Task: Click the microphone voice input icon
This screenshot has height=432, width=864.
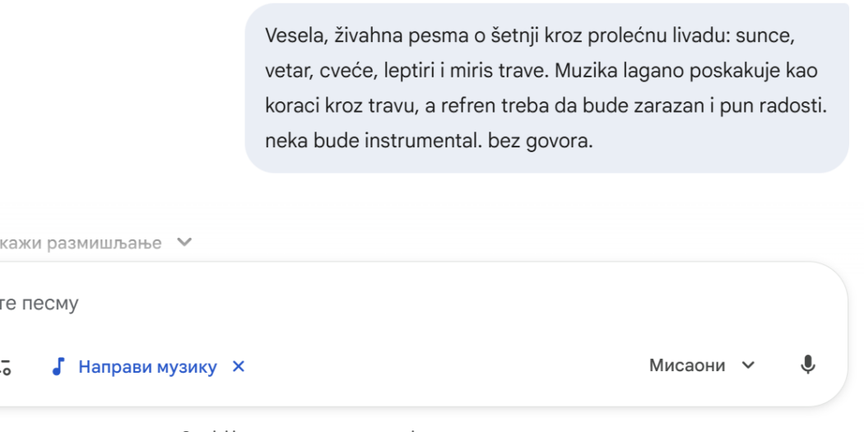Action: [809, 365]
